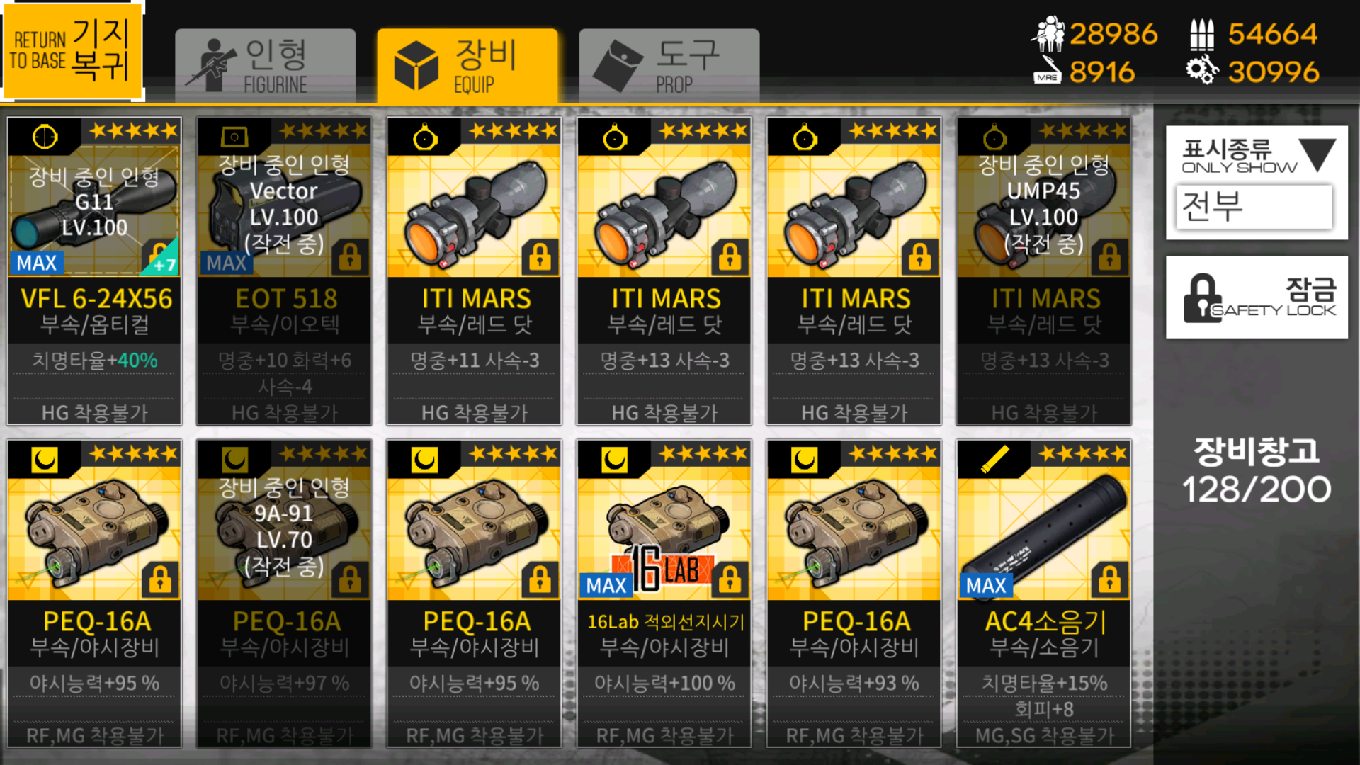The image size is (1360, 765).
Task: Click the Return to Base button
Action: (x=72, y=51)
